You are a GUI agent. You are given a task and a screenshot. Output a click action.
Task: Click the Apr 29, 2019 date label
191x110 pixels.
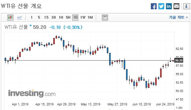click(x=66, y=104)
